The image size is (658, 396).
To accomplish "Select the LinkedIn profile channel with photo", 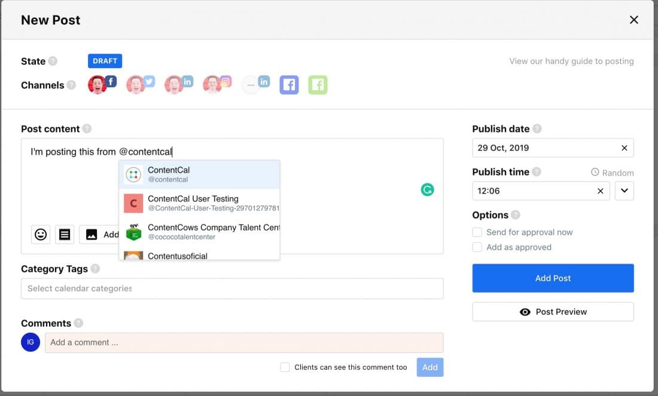I will (x=178, y=85).
